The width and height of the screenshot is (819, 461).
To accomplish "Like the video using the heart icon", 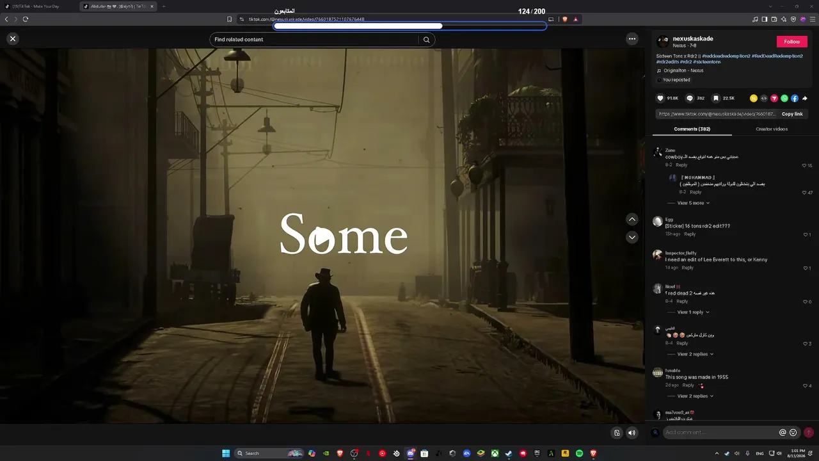I will point(660,98).
